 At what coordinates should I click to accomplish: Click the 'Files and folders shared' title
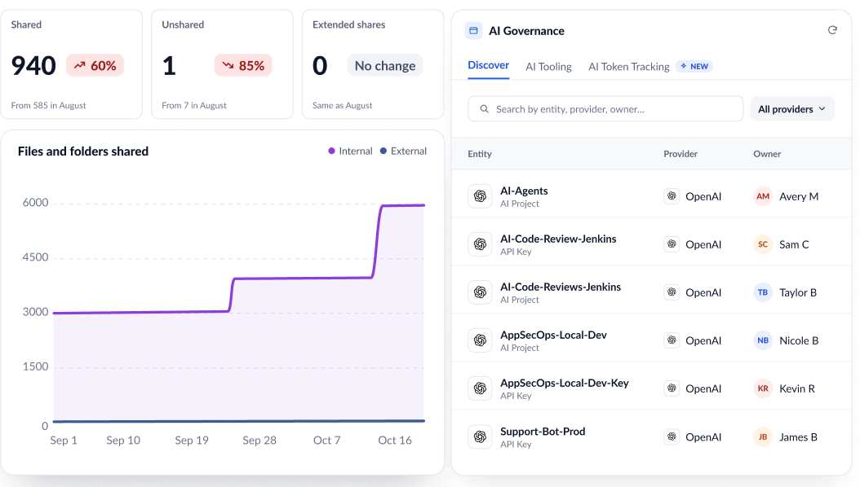point(83,151)
